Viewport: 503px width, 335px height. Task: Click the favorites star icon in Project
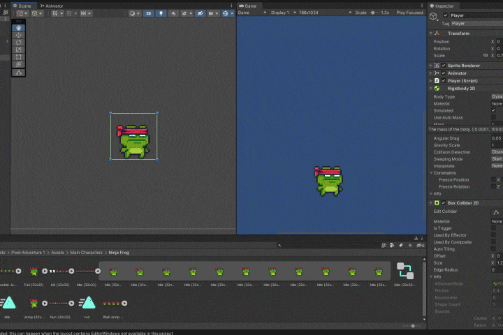tap(410, 245)
